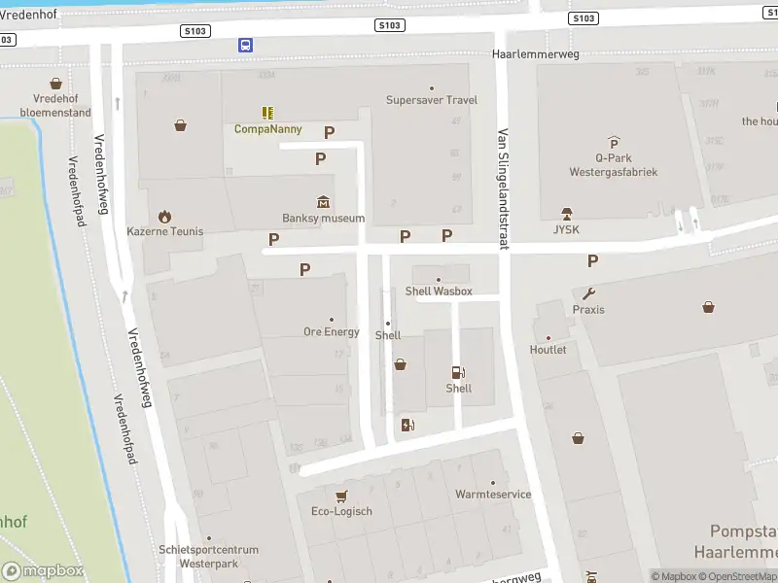778x583 pixels.
Task: Select the parking P marker above Praxis
Action: (592, 260)
